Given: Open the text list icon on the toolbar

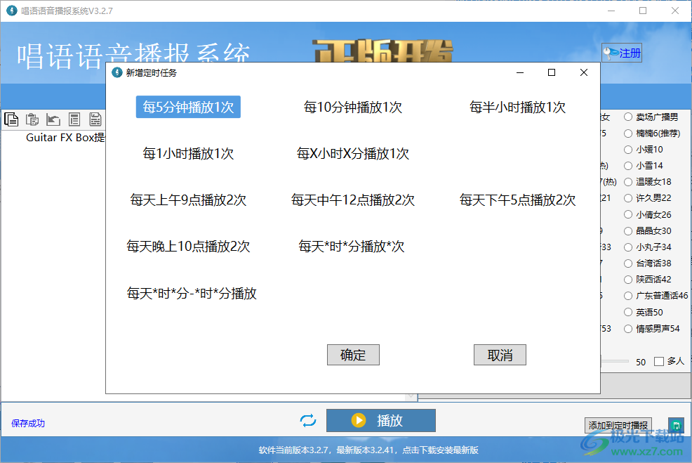Looking at the screenshot, I should [x=74, y=119].
